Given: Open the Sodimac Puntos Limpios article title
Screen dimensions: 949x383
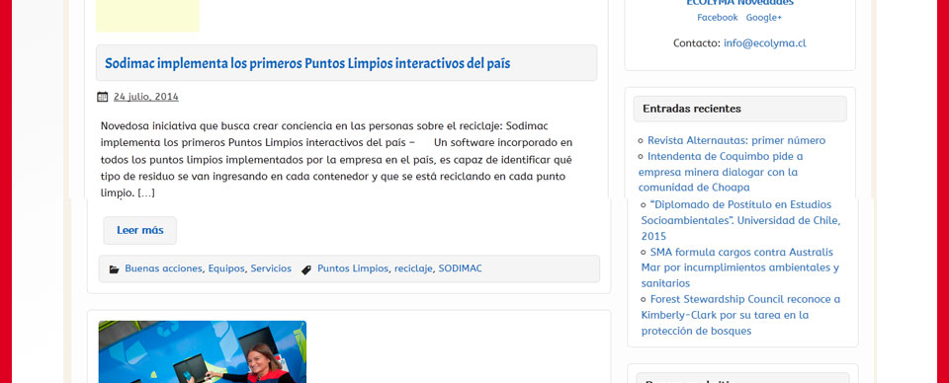Looking at the screenshot, I should [307, 63].
